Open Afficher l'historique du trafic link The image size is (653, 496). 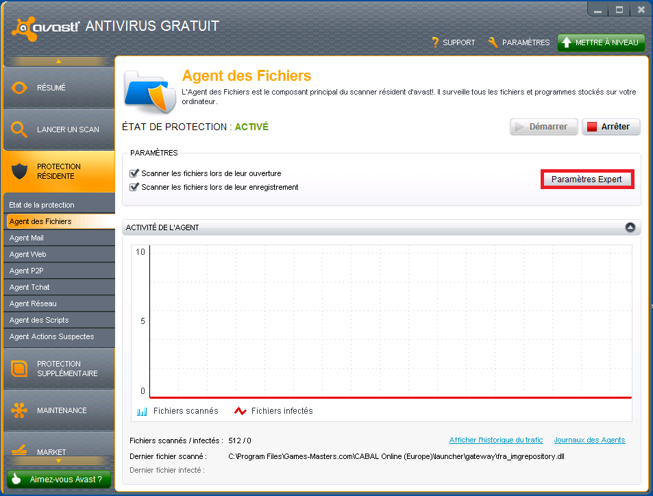point(496,440)
